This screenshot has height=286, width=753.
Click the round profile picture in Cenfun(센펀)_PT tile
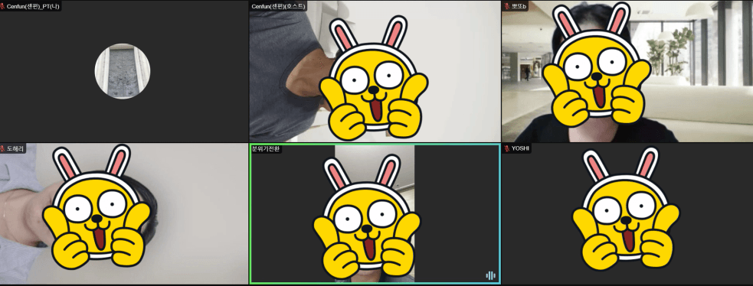tap(123, 71)
